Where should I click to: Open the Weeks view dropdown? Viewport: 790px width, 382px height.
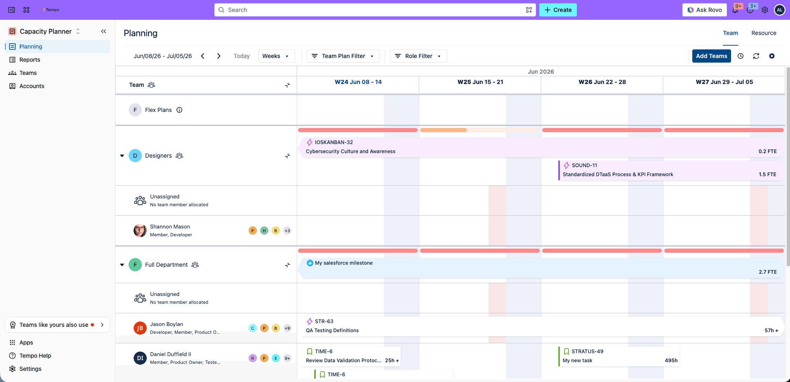pyautogui.click(x=276, y=56)
